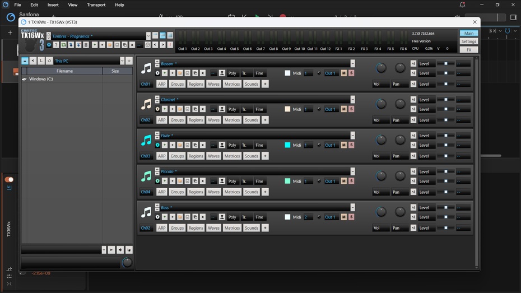The width and height of the screenshot is (521, 293).
Task: Click the top toolbar right-arrow next icon
Action: [x=162, y=45]
